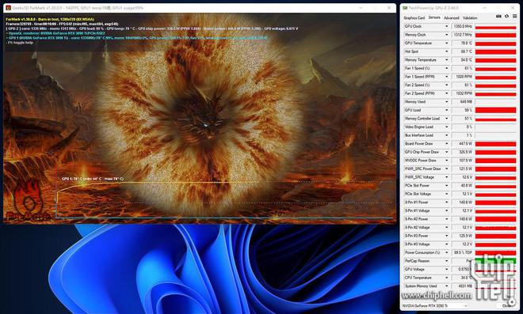Select the Validation tab
The image size is (523, 314).
pyautogui.click(x=470, y=18)
